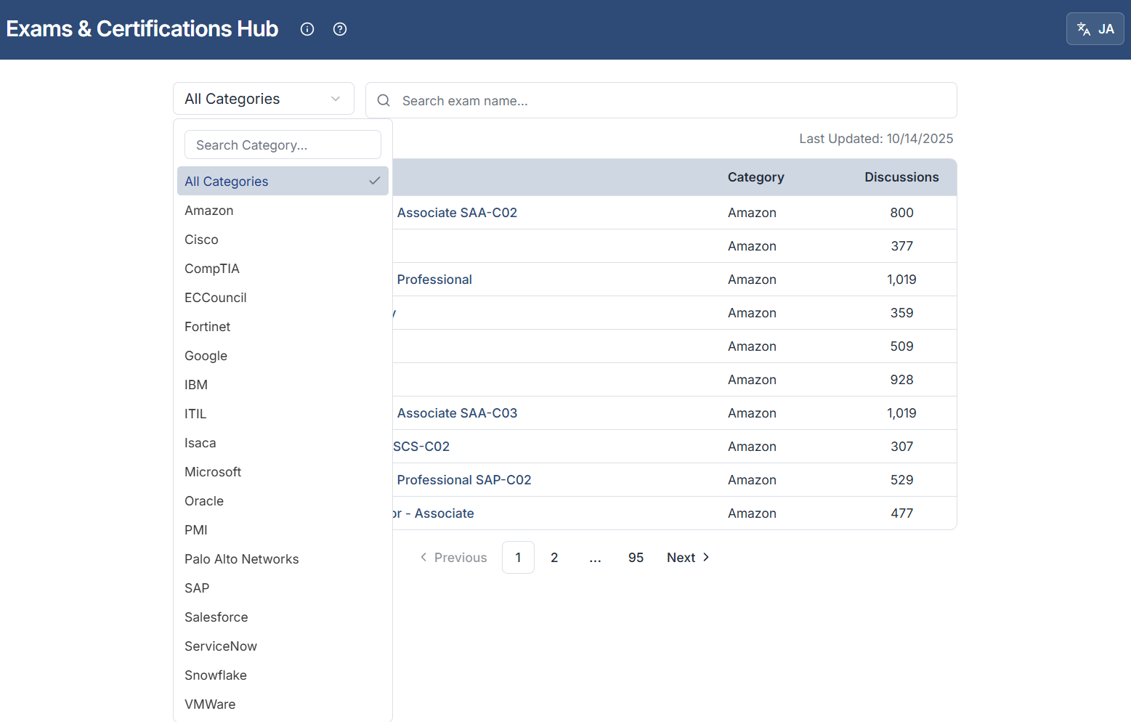1131x724 pixels.
Task: Choose Snowflake from category list
Action: tap(283, 675)
